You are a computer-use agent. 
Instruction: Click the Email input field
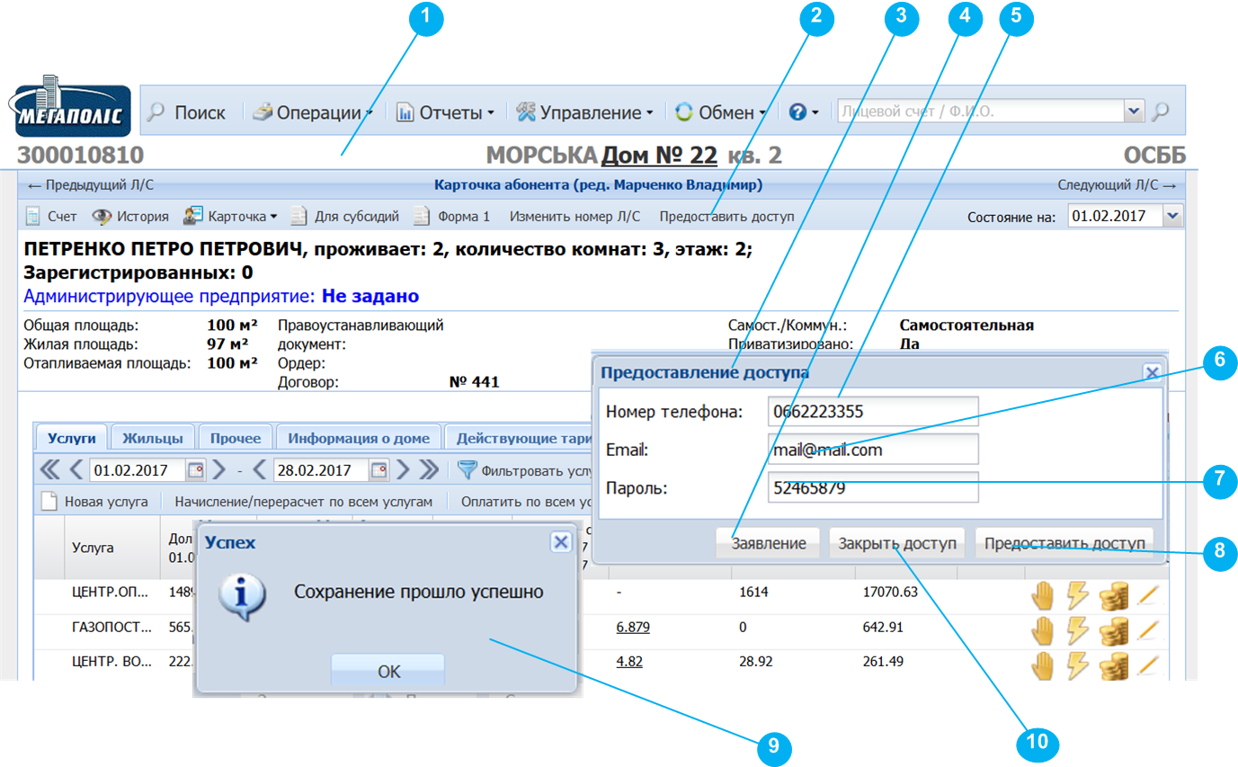[x=873, y=450]
